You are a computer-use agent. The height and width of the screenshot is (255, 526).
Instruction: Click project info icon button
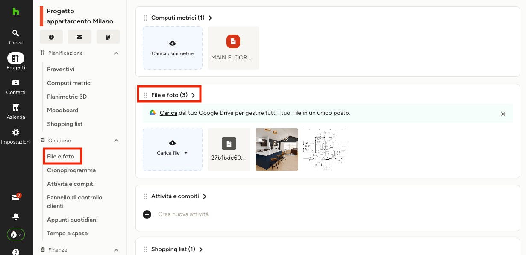[51, 37]
